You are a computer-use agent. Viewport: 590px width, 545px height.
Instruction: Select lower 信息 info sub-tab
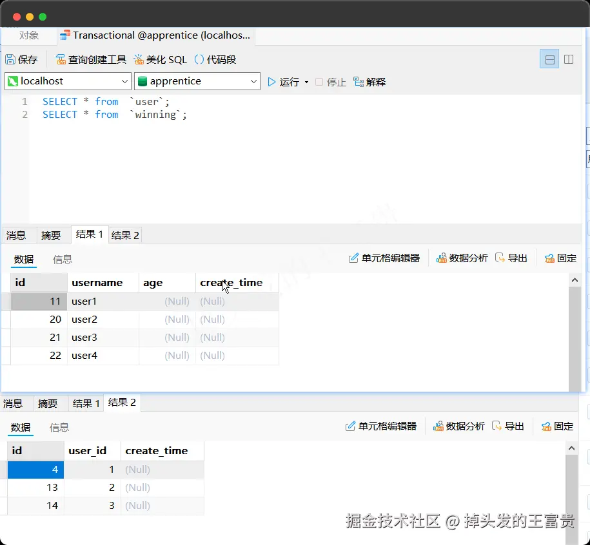point(59,427)
